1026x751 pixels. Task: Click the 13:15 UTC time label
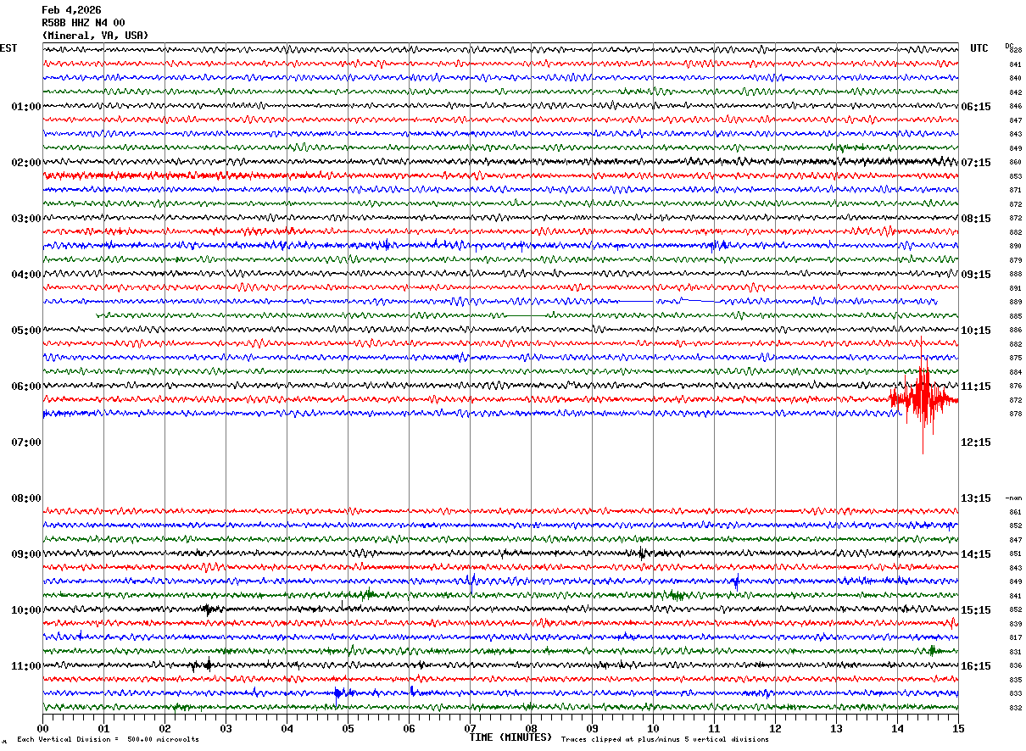point(976,498)
